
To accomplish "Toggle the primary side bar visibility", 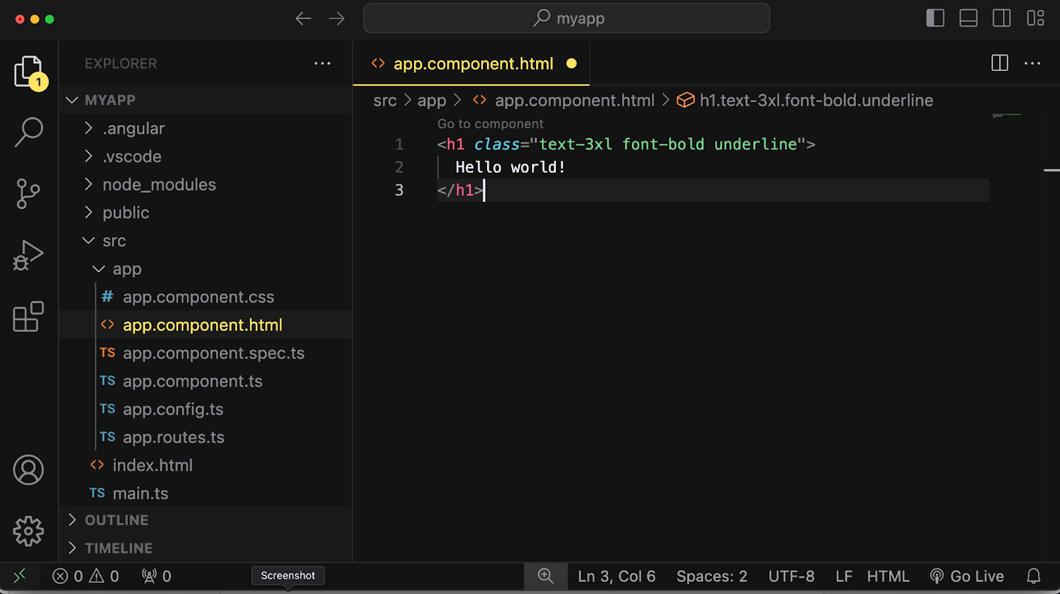I will (935, 19).
